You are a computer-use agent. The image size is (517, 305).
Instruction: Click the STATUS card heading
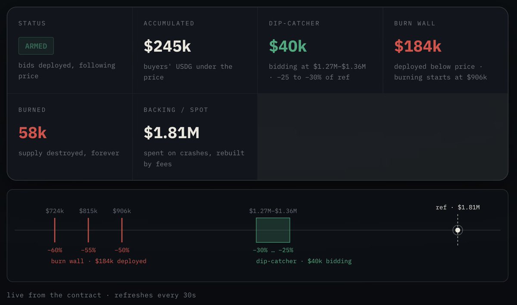[32, 23]
